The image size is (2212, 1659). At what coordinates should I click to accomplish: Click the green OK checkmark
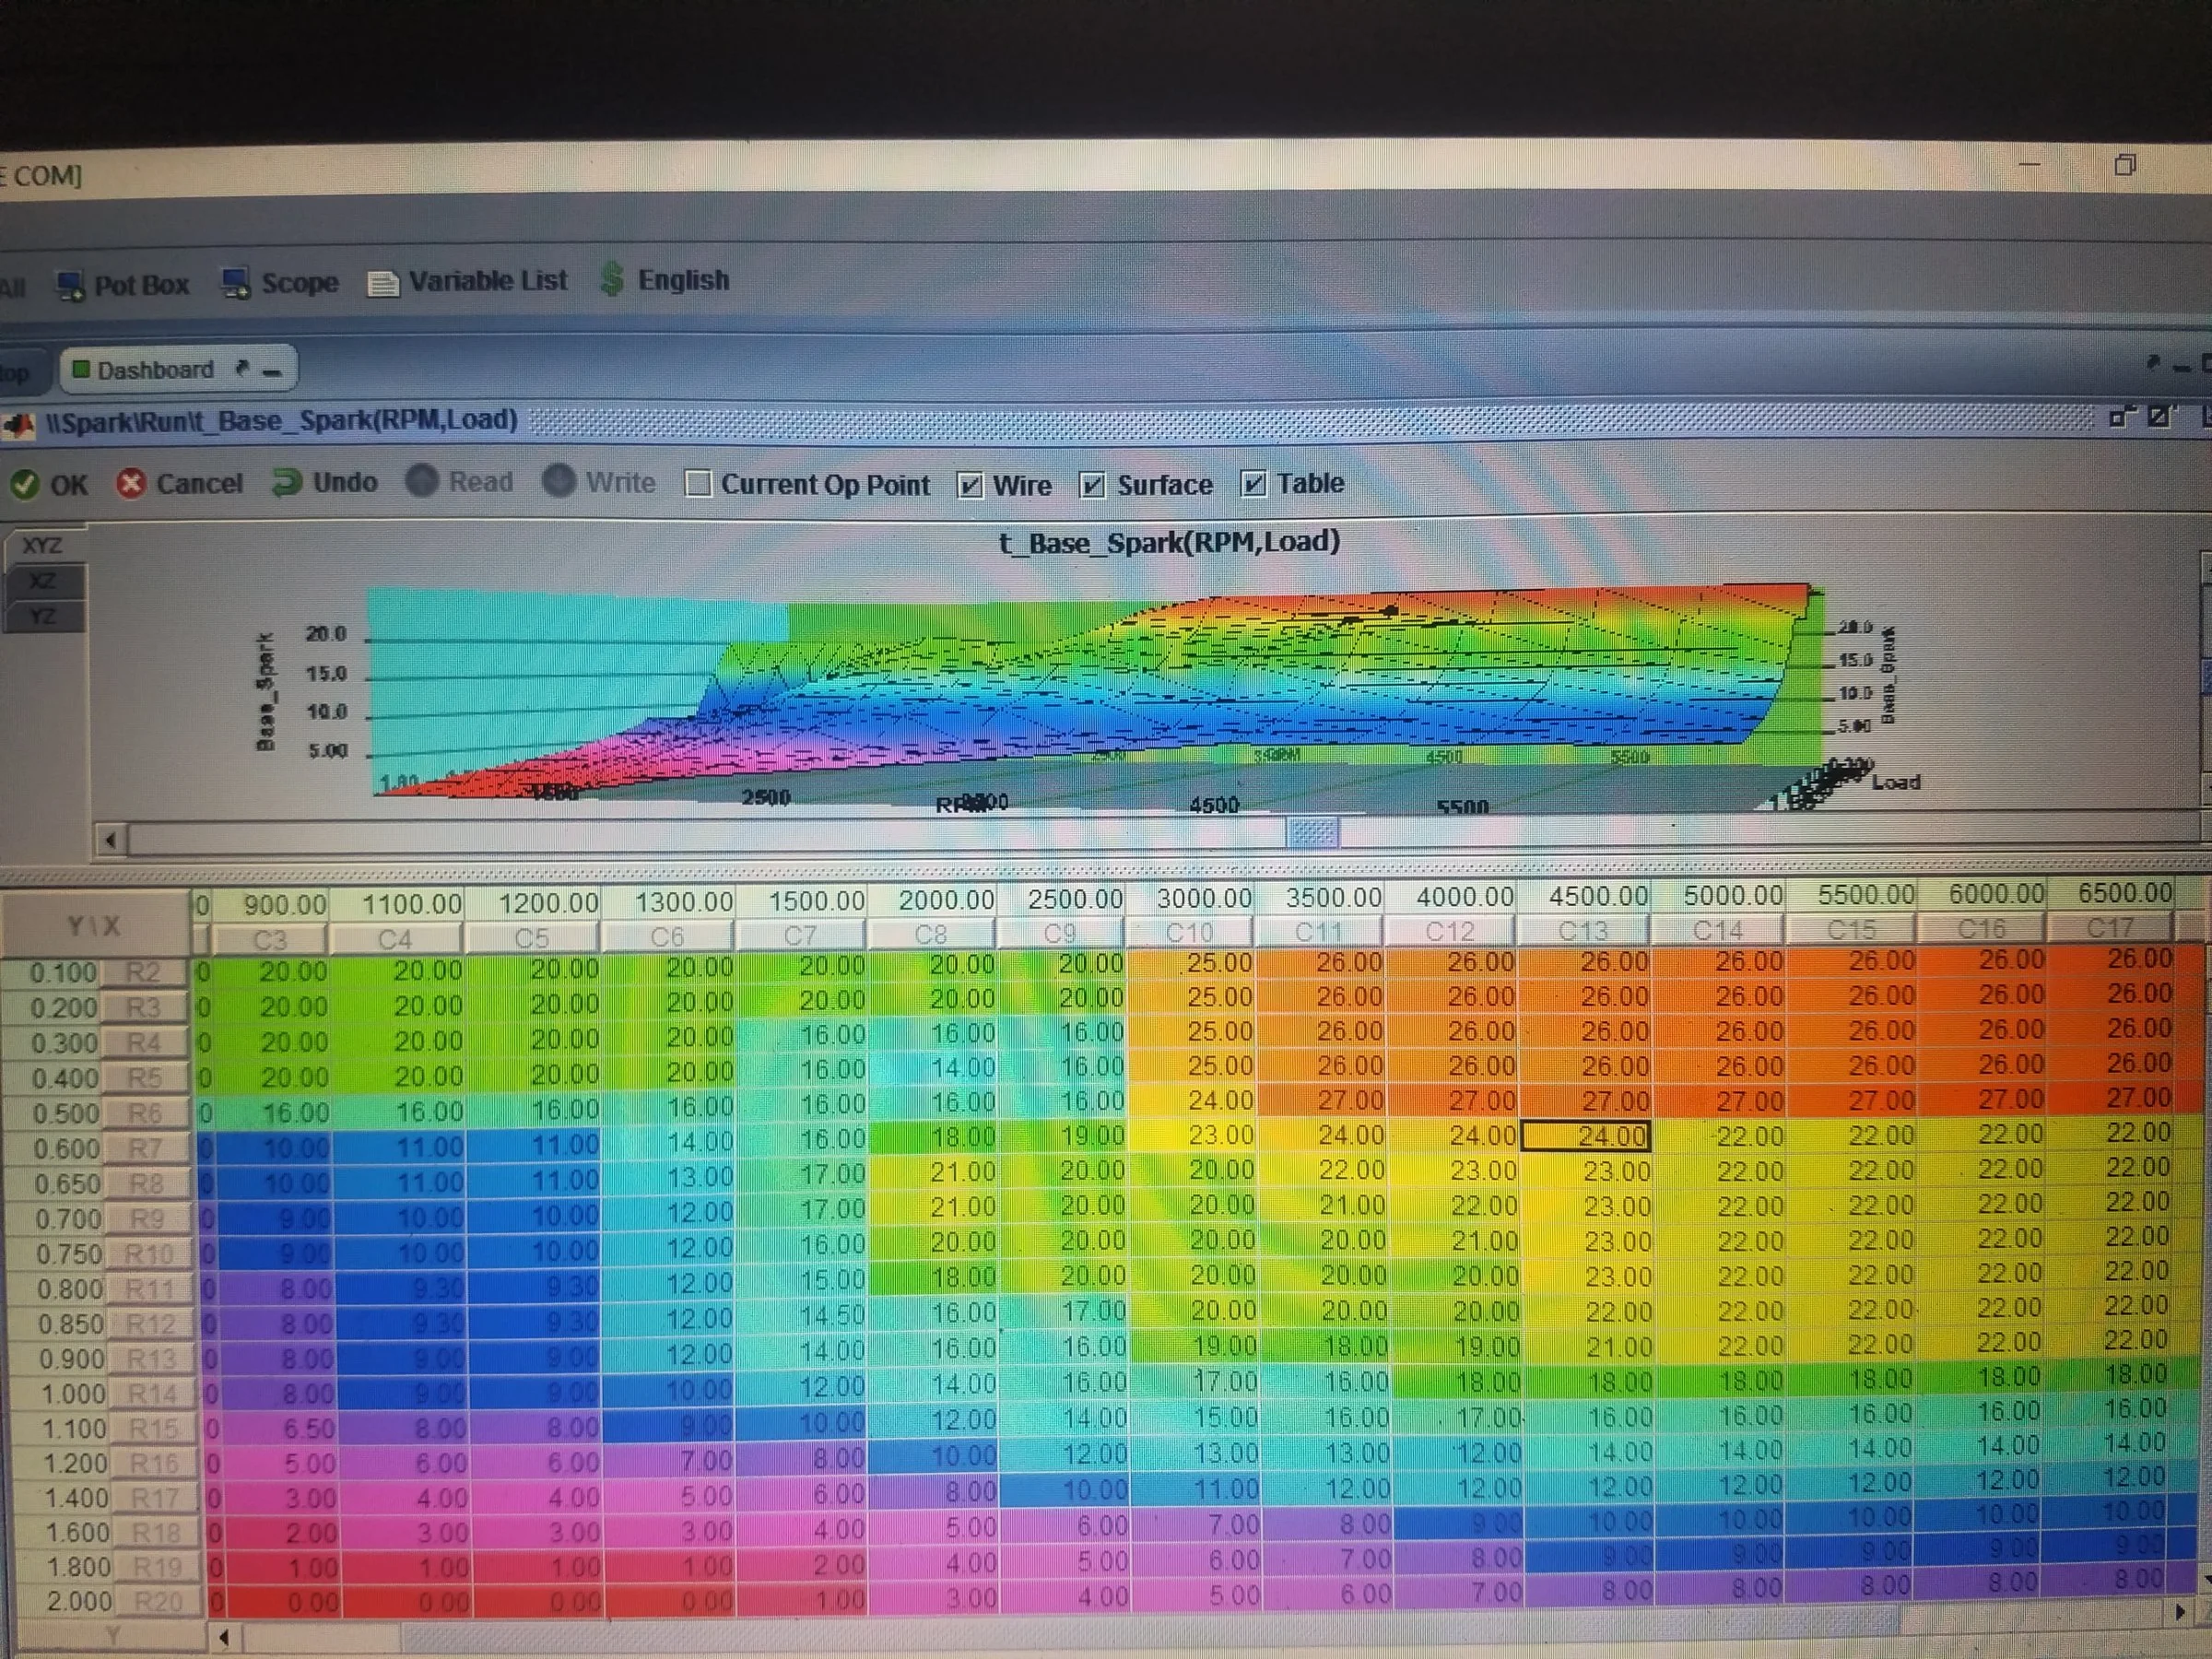[25, 485]
